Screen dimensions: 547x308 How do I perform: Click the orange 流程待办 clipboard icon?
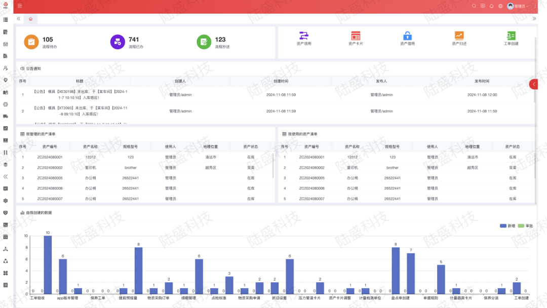pyautogui.click(x=31, y=42)
